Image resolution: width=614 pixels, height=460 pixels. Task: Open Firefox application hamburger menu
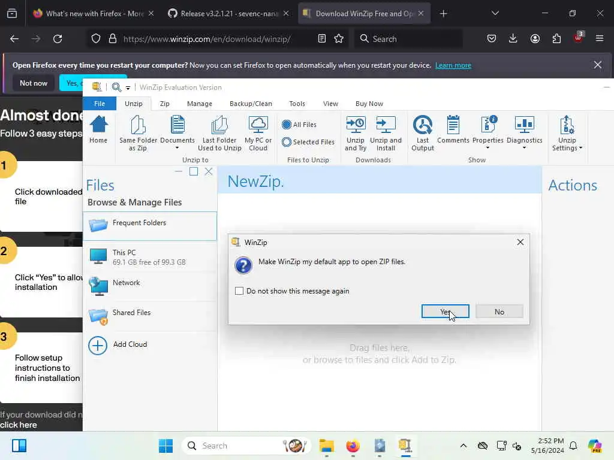[599, 39]
